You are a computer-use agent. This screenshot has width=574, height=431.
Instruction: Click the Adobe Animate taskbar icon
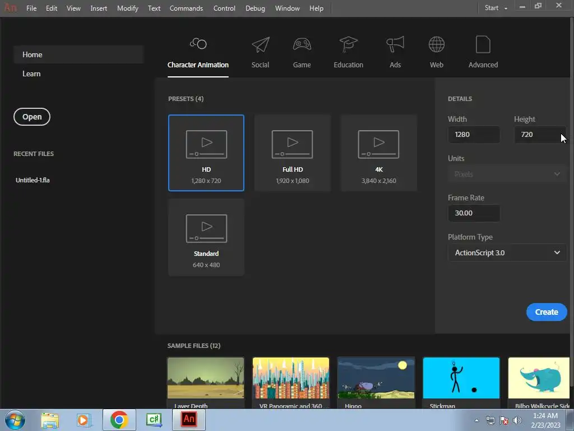pos(189,420)
